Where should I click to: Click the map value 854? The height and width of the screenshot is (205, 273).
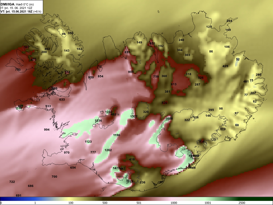point(100,76)
